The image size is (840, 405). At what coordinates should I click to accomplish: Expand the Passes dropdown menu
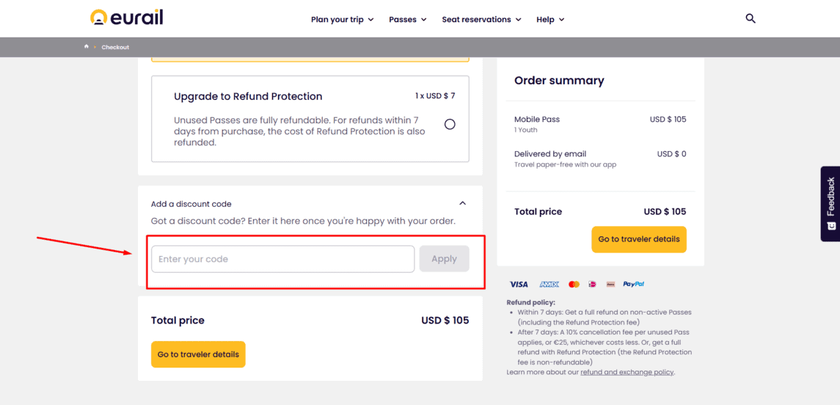(x=408, y=19)
